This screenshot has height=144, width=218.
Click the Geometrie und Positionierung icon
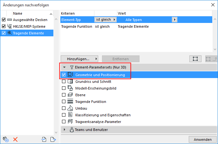70,75
